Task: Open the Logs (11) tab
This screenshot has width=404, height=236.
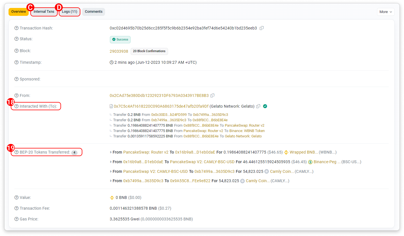Action: click(70, 12)
